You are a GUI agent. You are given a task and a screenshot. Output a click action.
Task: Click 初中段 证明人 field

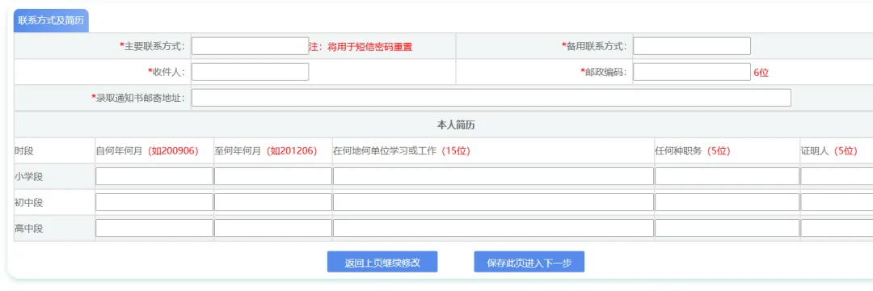pos(837,202)
